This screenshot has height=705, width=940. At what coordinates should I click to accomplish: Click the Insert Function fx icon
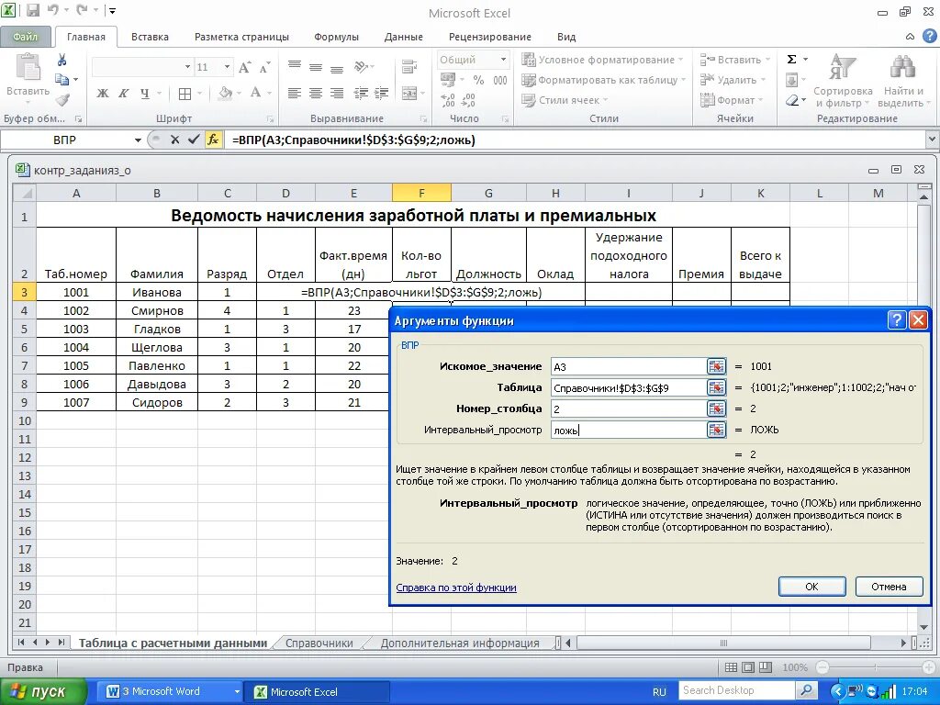coord(213,140)
